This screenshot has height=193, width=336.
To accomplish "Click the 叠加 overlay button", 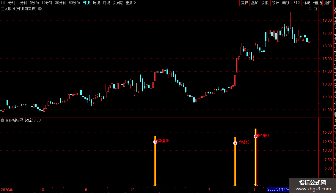I will coord(255,3).
